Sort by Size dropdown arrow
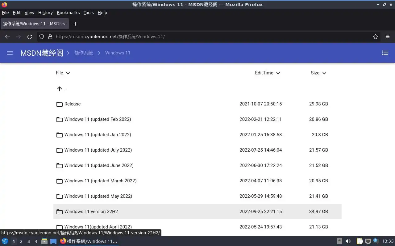 coord(324,73)
